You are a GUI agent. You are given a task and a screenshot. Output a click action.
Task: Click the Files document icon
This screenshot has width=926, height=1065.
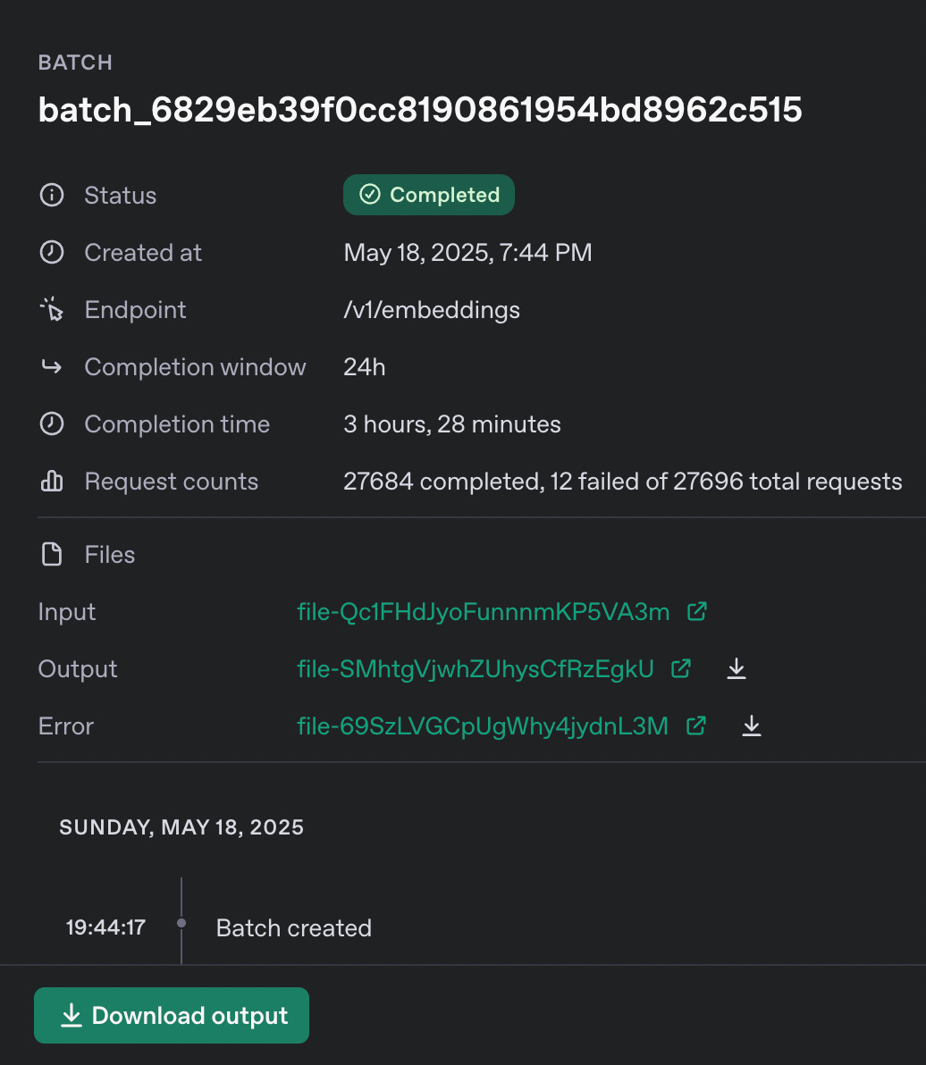tap(52, 554)
